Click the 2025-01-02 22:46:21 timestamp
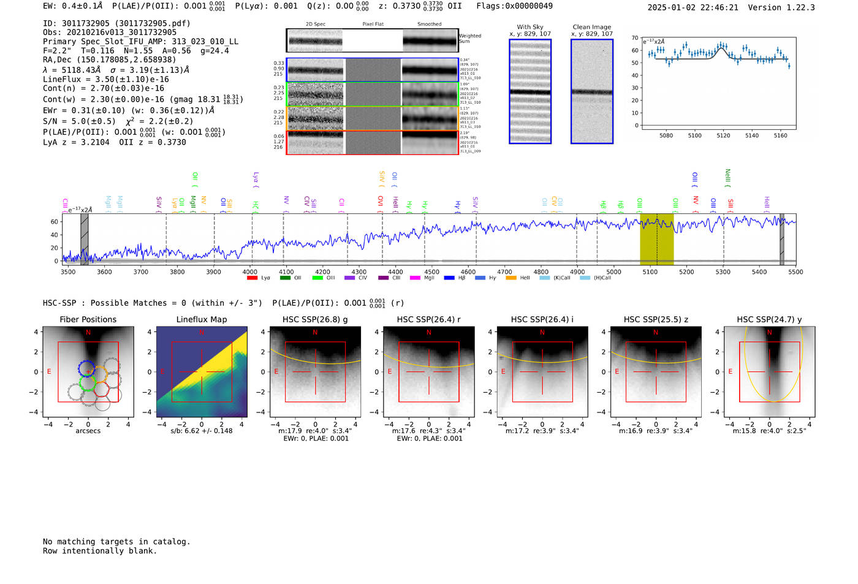Image resolution: width=858 pixels, height=584 pixels. 693,7
